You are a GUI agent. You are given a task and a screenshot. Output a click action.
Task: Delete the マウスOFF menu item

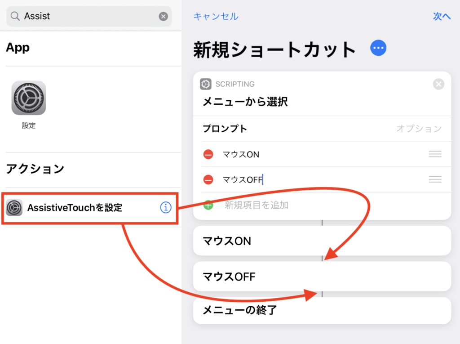tap(208, 180)
